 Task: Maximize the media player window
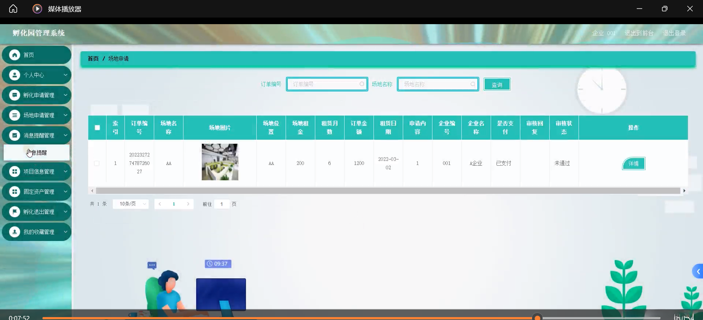point(665,8)
